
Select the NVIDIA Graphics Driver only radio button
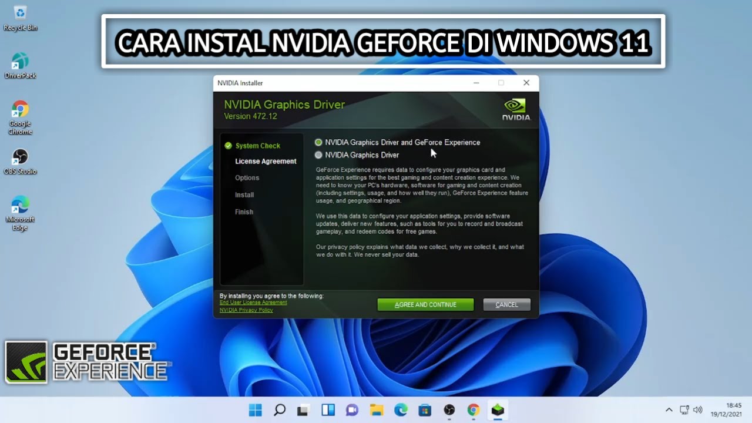(x=318, y=155)
